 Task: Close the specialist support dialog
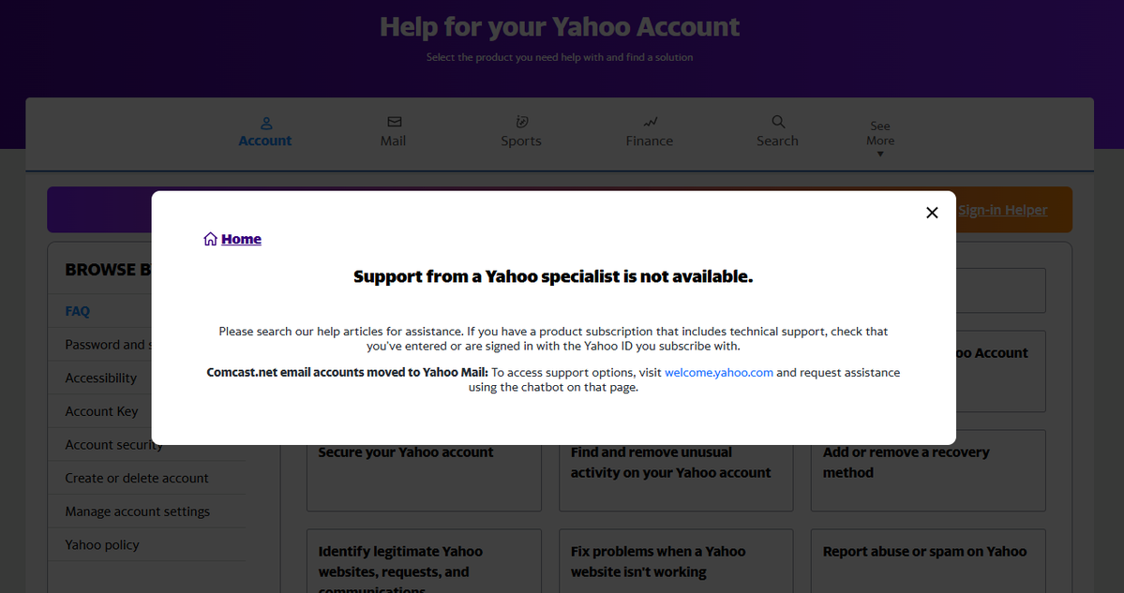(932, 213)
